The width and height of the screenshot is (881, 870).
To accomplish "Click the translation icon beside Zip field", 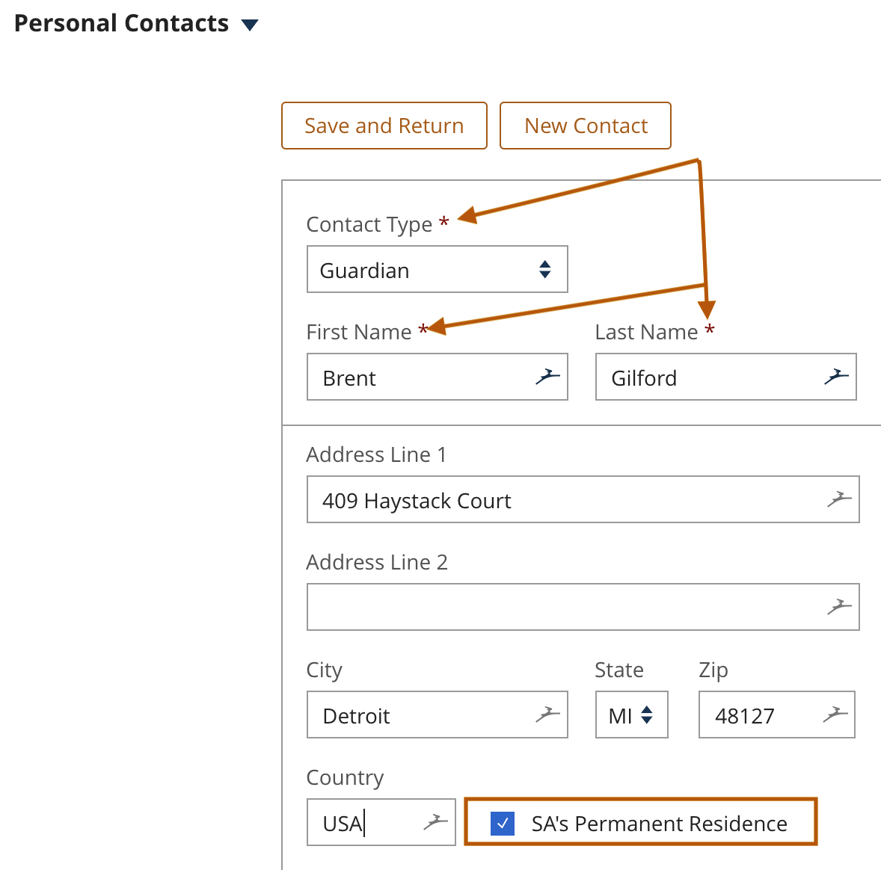I will point(834,715).
